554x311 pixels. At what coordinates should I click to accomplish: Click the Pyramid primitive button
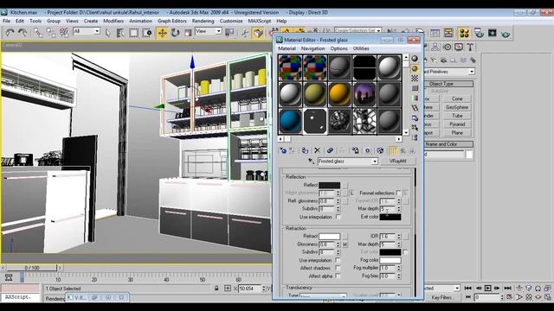[457, 124]
